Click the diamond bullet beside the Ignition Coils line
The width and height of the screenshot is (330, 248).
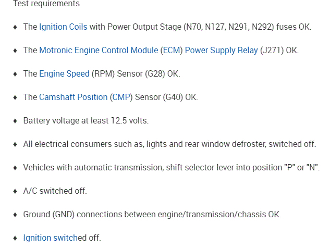(15, 27)
